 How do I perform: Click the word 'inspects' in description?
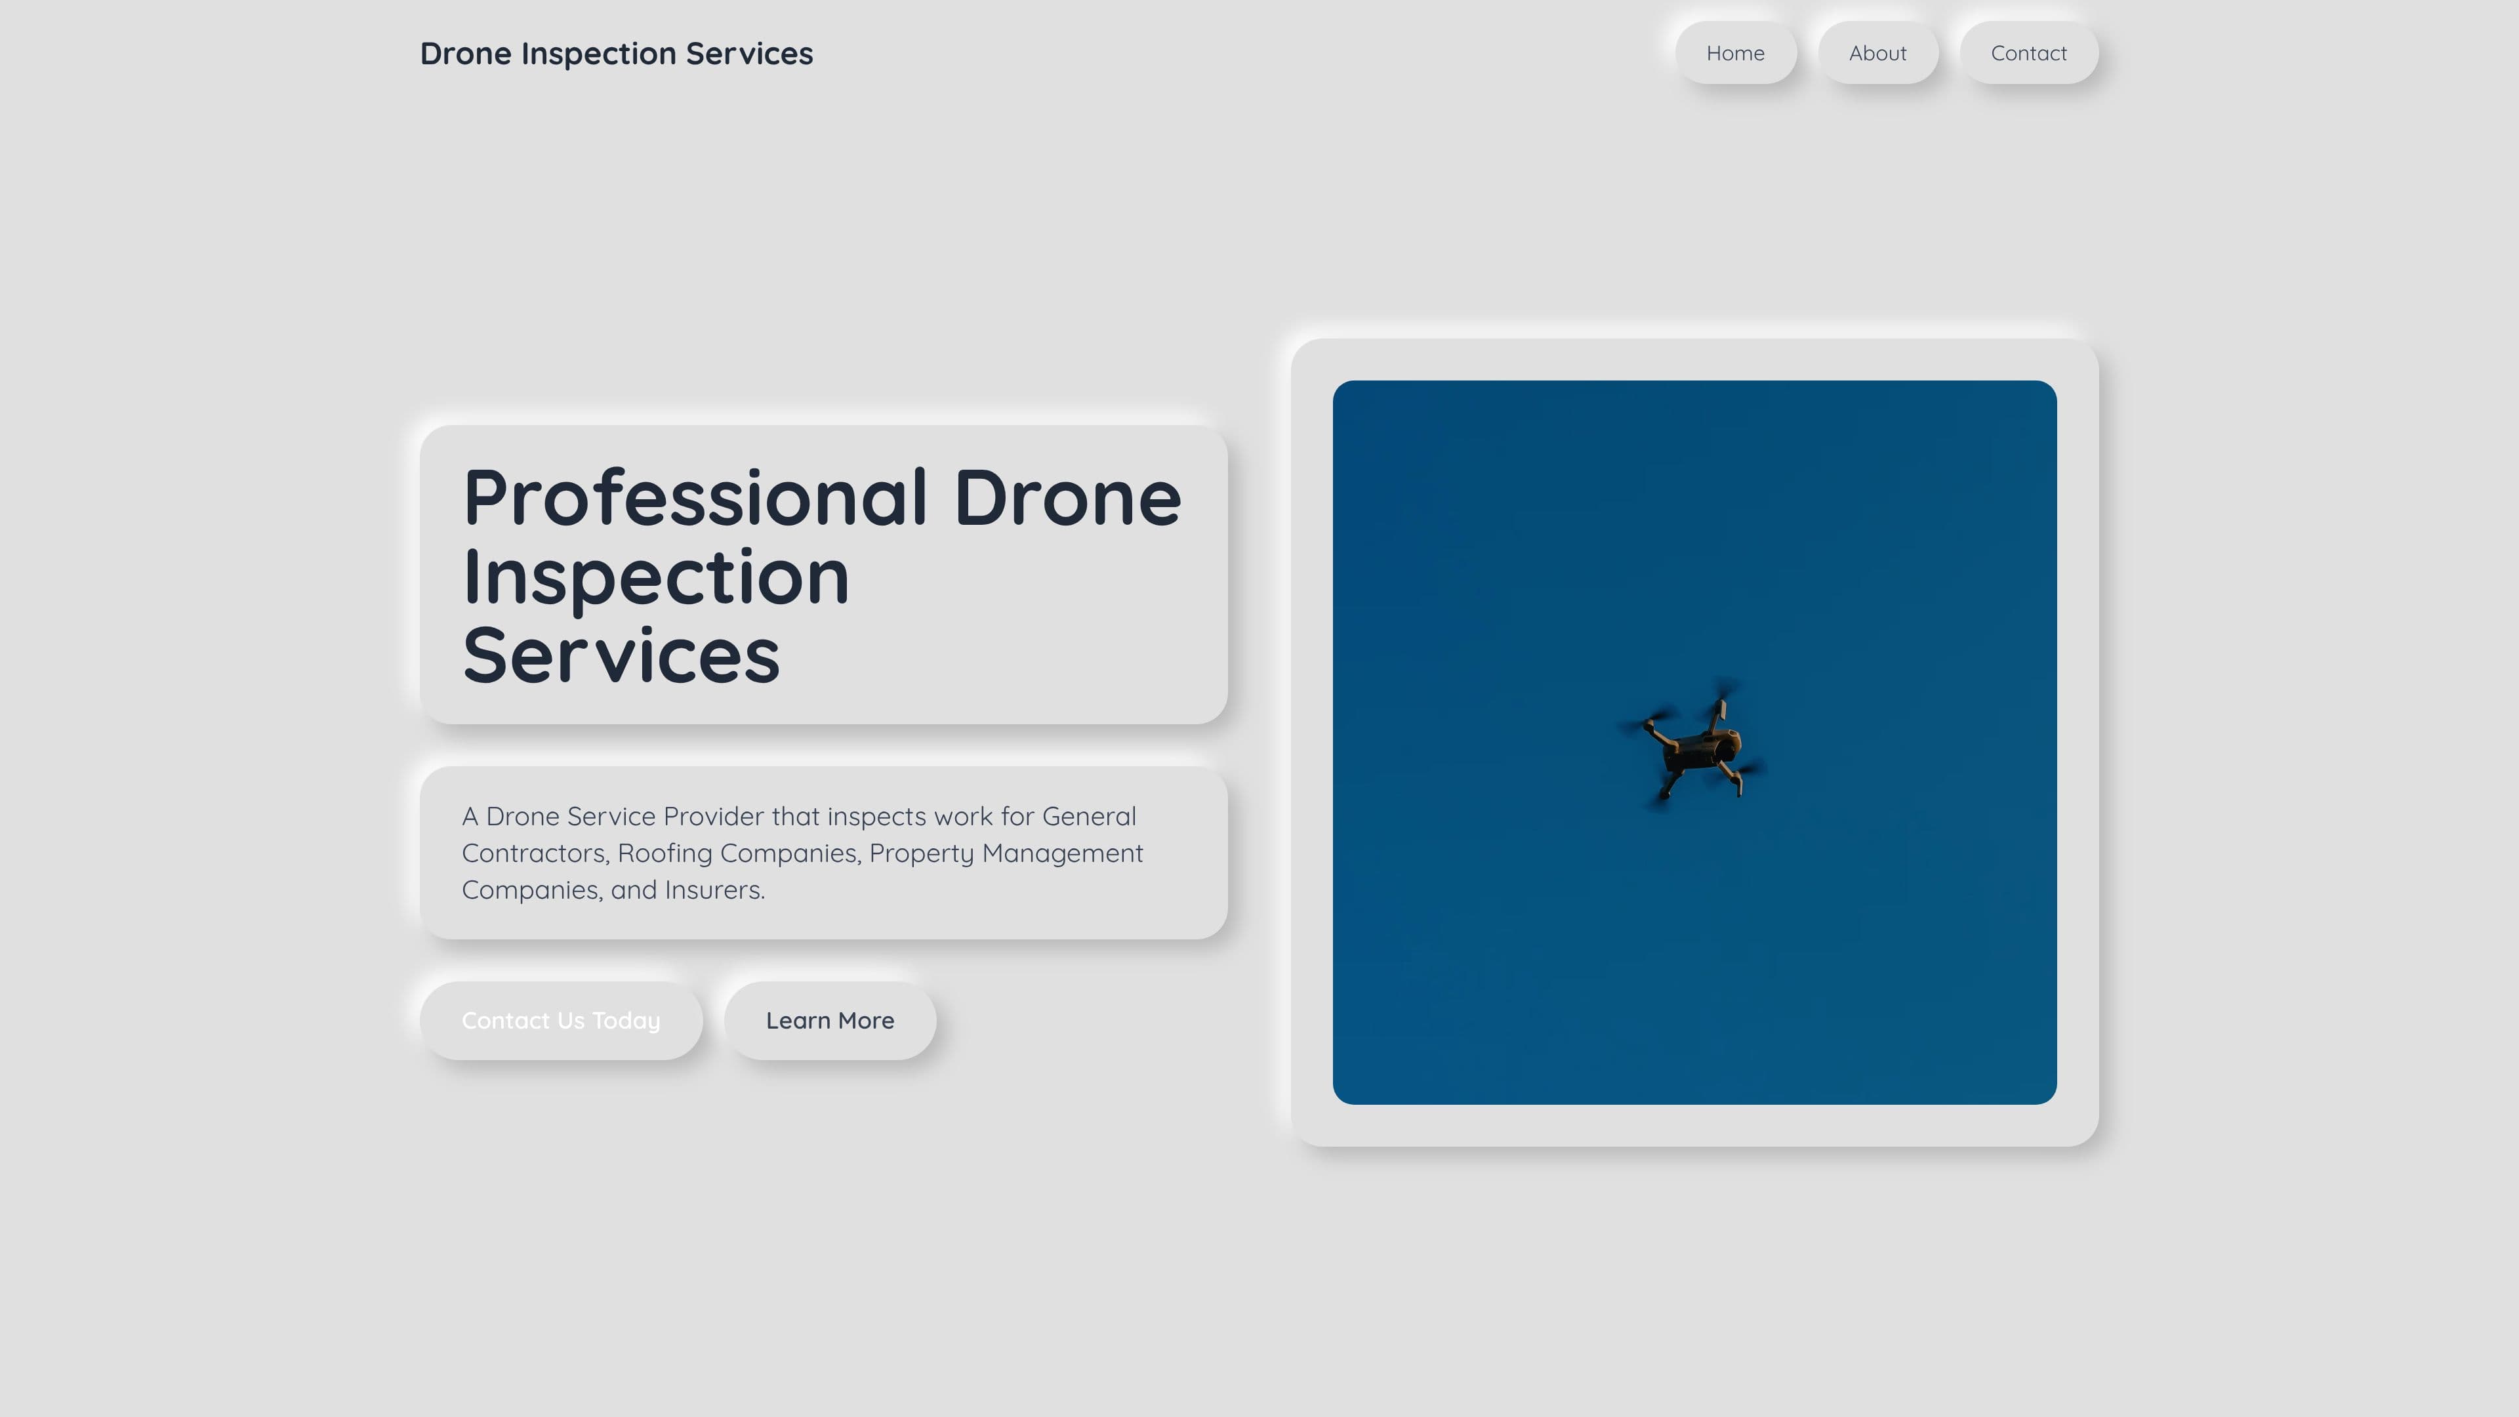876,815
